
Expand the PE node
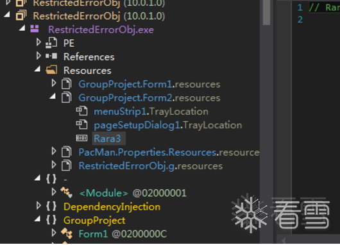[x=38, y=42]
